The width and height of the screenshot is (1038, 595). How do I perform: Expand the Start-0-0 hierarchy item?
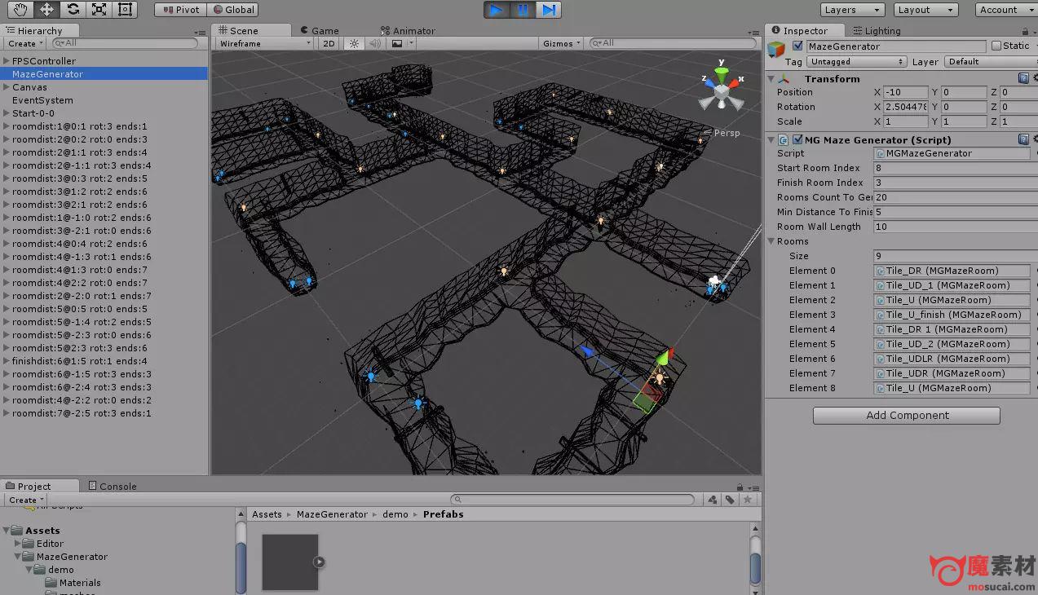click(x=7, y=113)
